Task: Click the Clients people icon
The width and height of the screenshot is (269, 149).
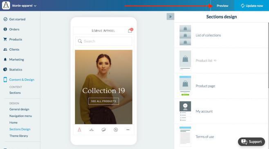Action: (5, 49)
